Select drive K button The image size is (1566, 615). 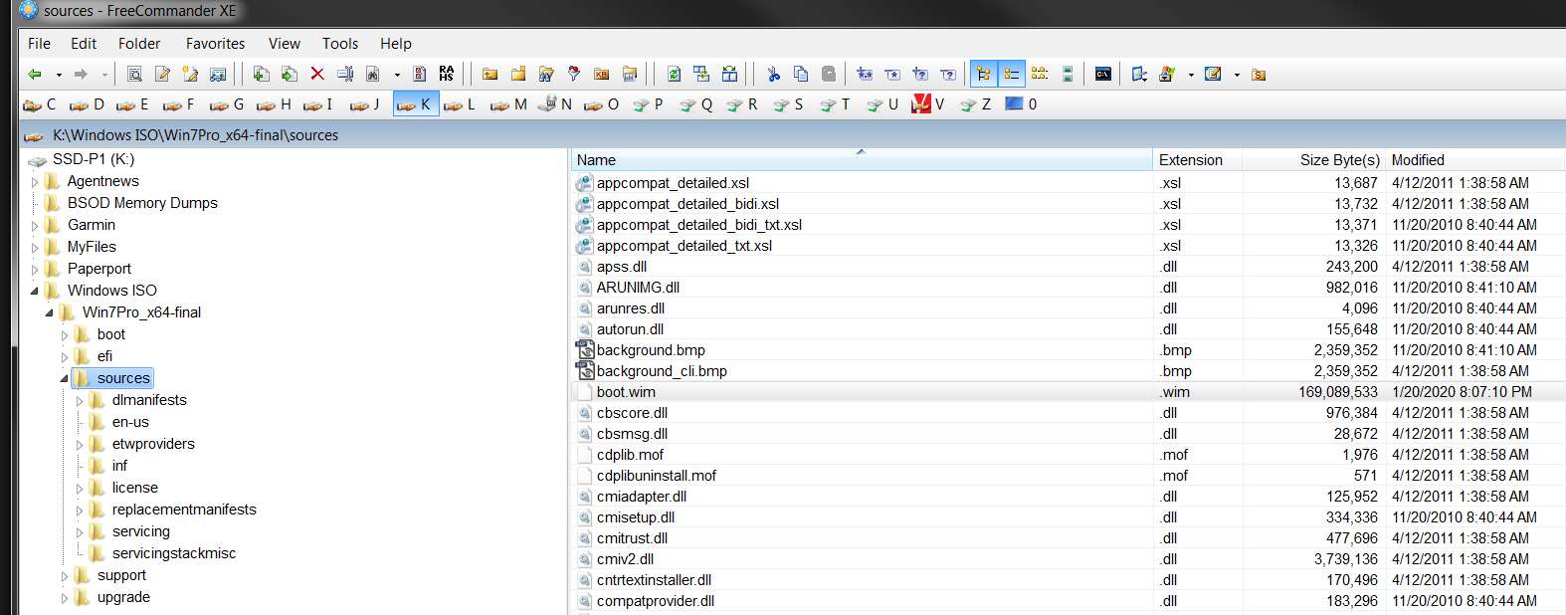pyautogui.click(x=415, y=104)
